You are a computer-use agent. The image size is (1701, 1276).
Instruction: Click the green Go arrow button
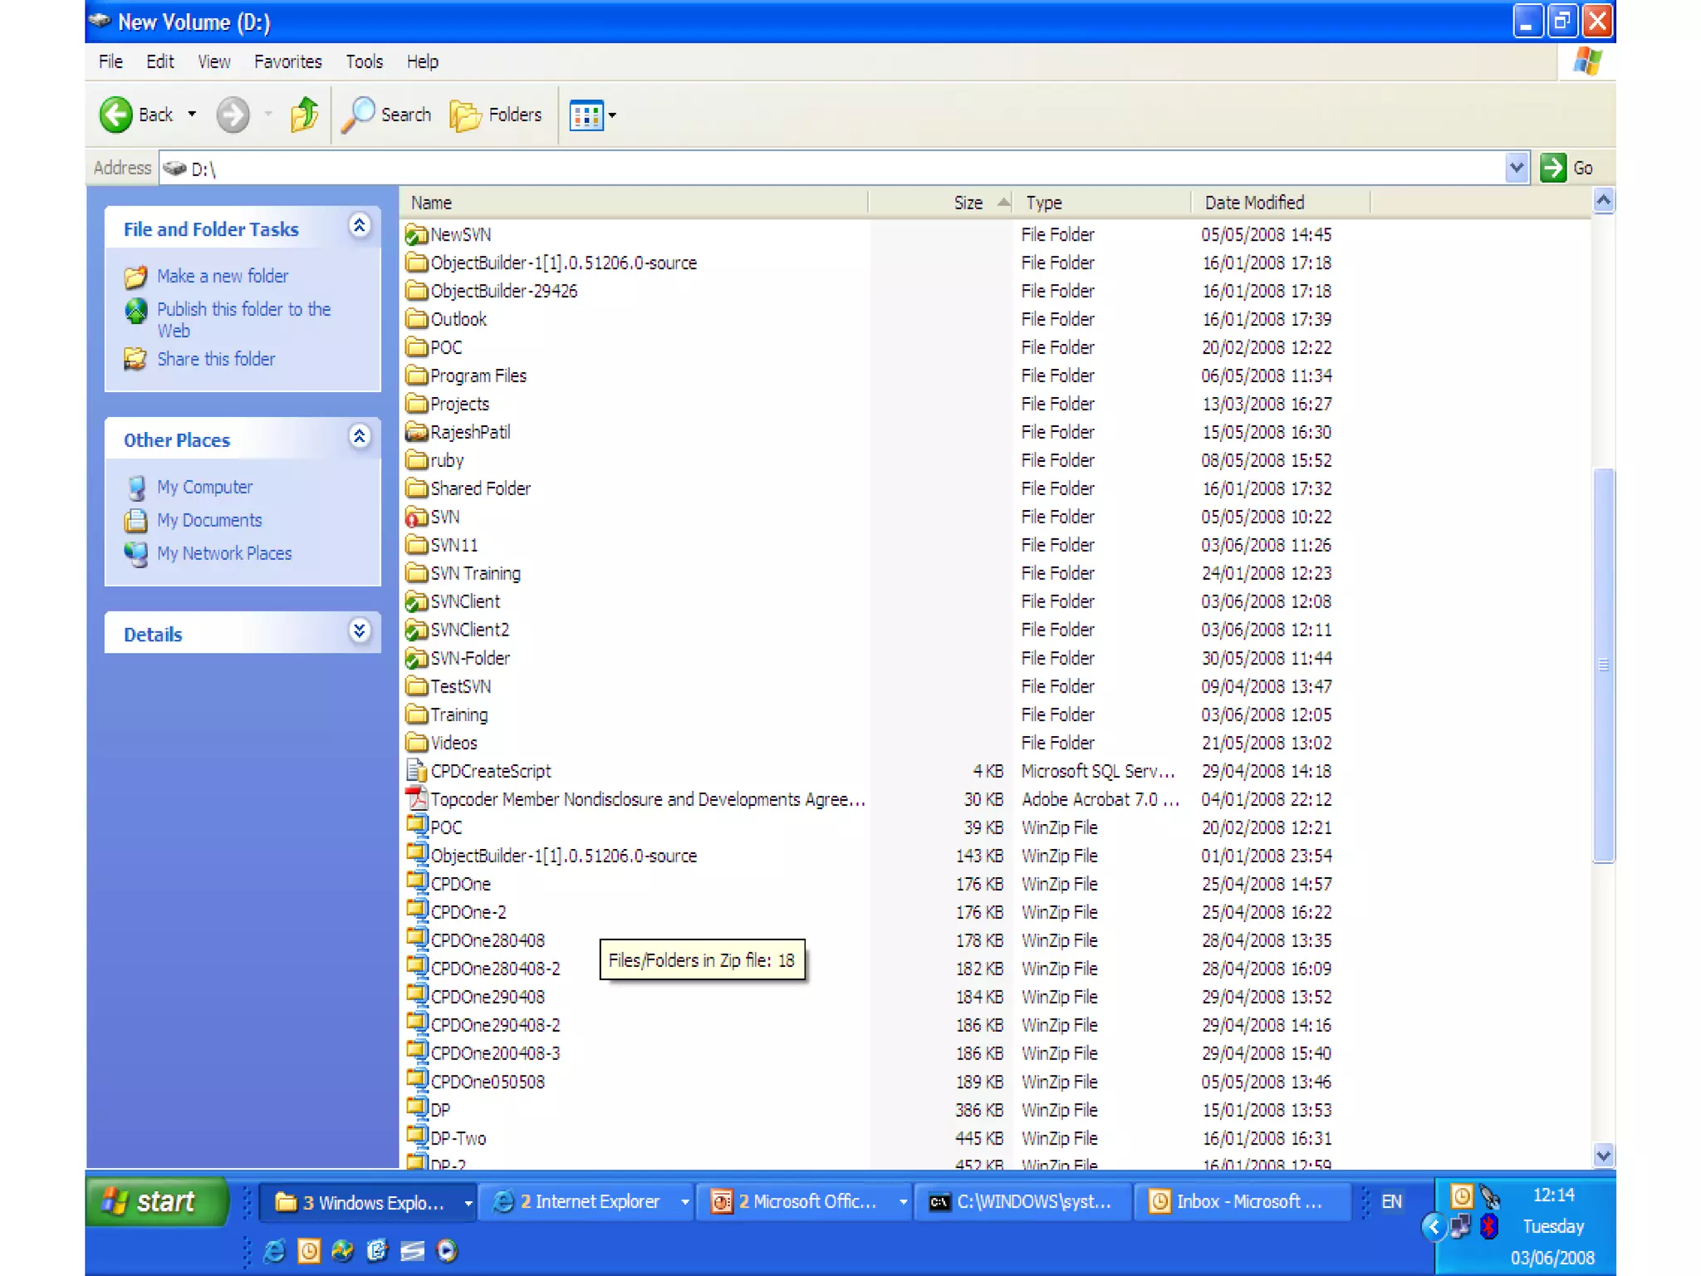point(1552,168)
